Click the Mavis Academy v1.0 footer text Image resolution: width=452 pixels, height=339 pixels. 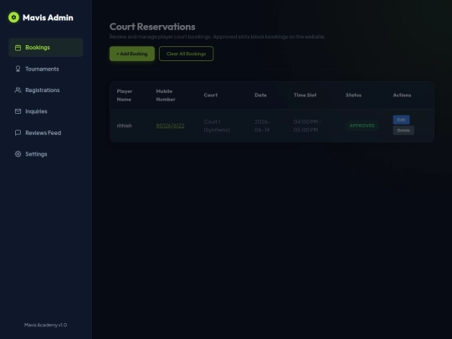pyautogui.click(x=45, y=325)
